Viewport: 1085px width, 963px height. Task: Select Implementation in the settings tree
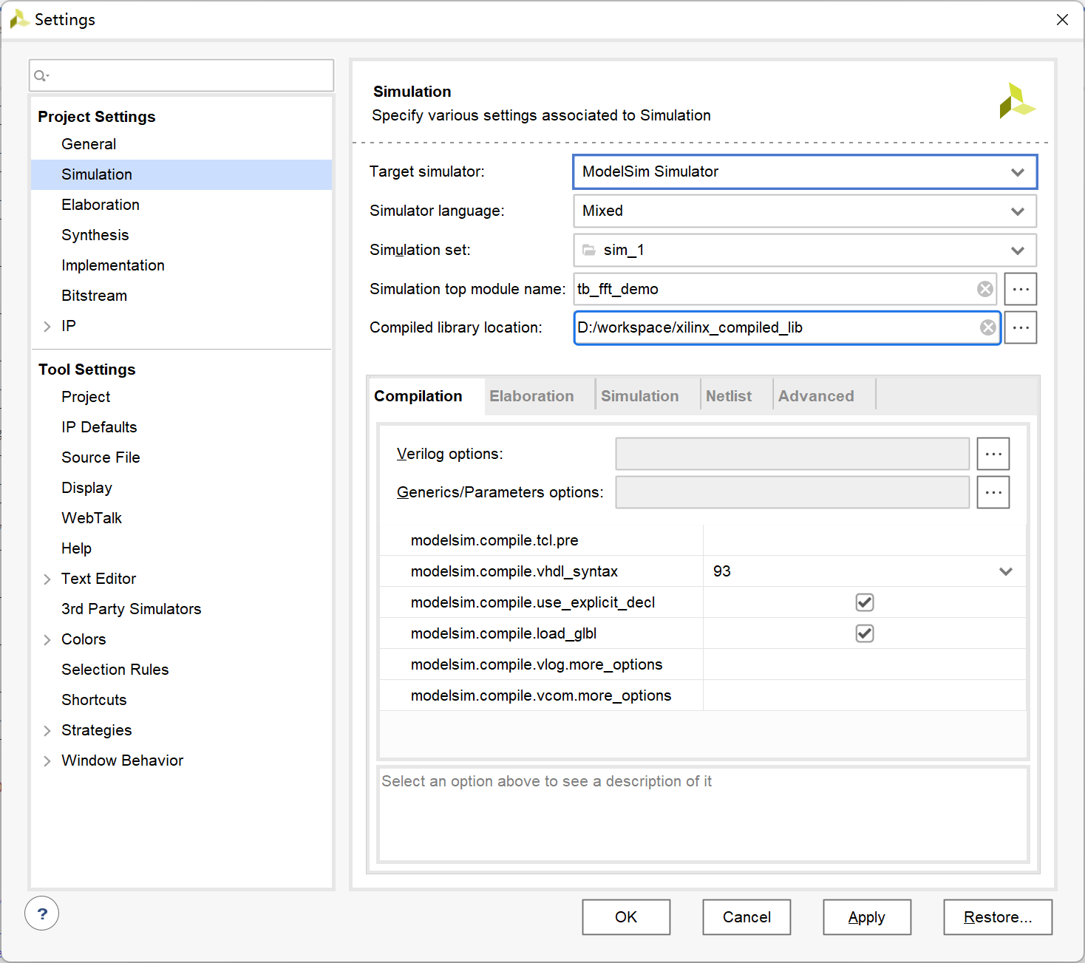pos(113,265)
